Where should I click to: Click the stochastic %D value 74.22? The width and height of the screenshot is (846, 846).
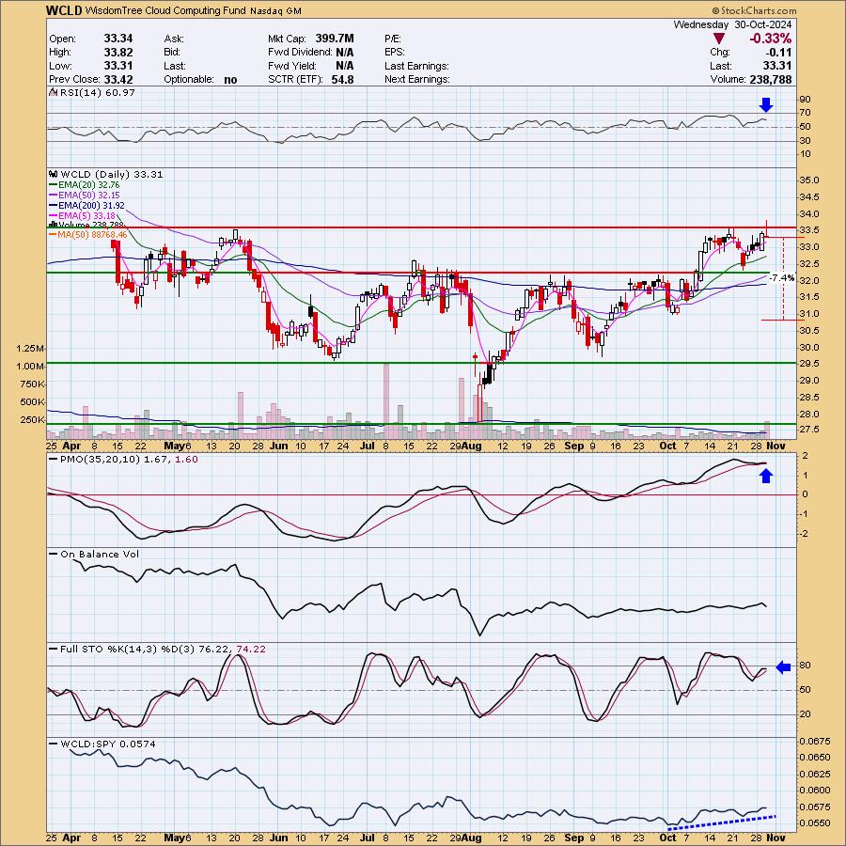251,649
